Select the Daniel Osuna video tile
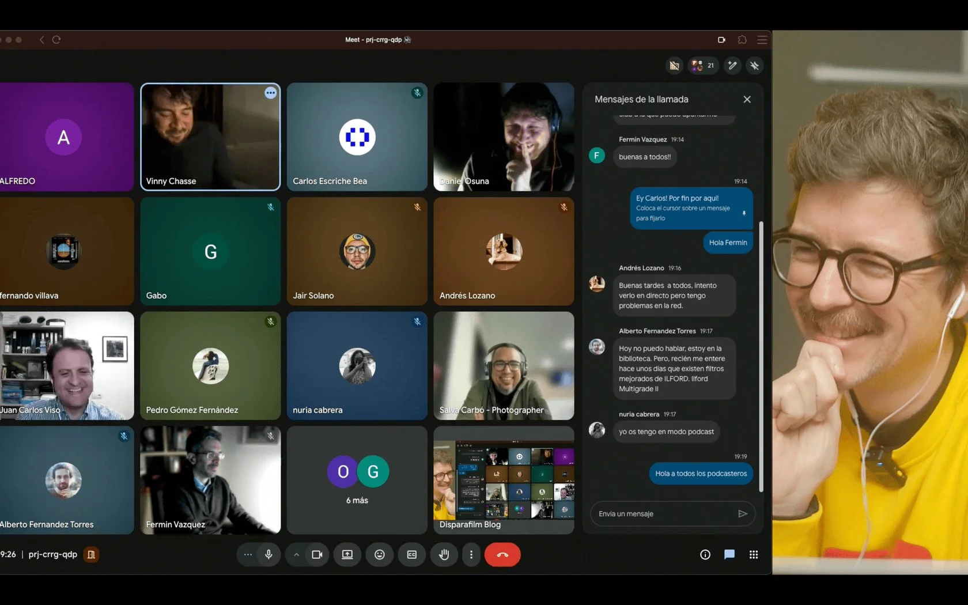 (504, 137)
